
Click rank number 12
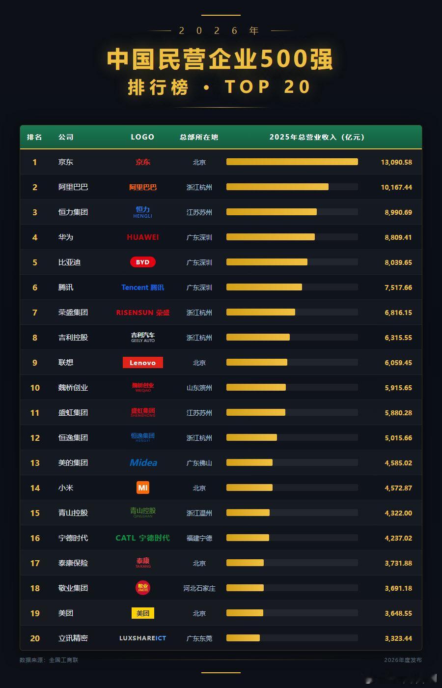tap(35, 438)
